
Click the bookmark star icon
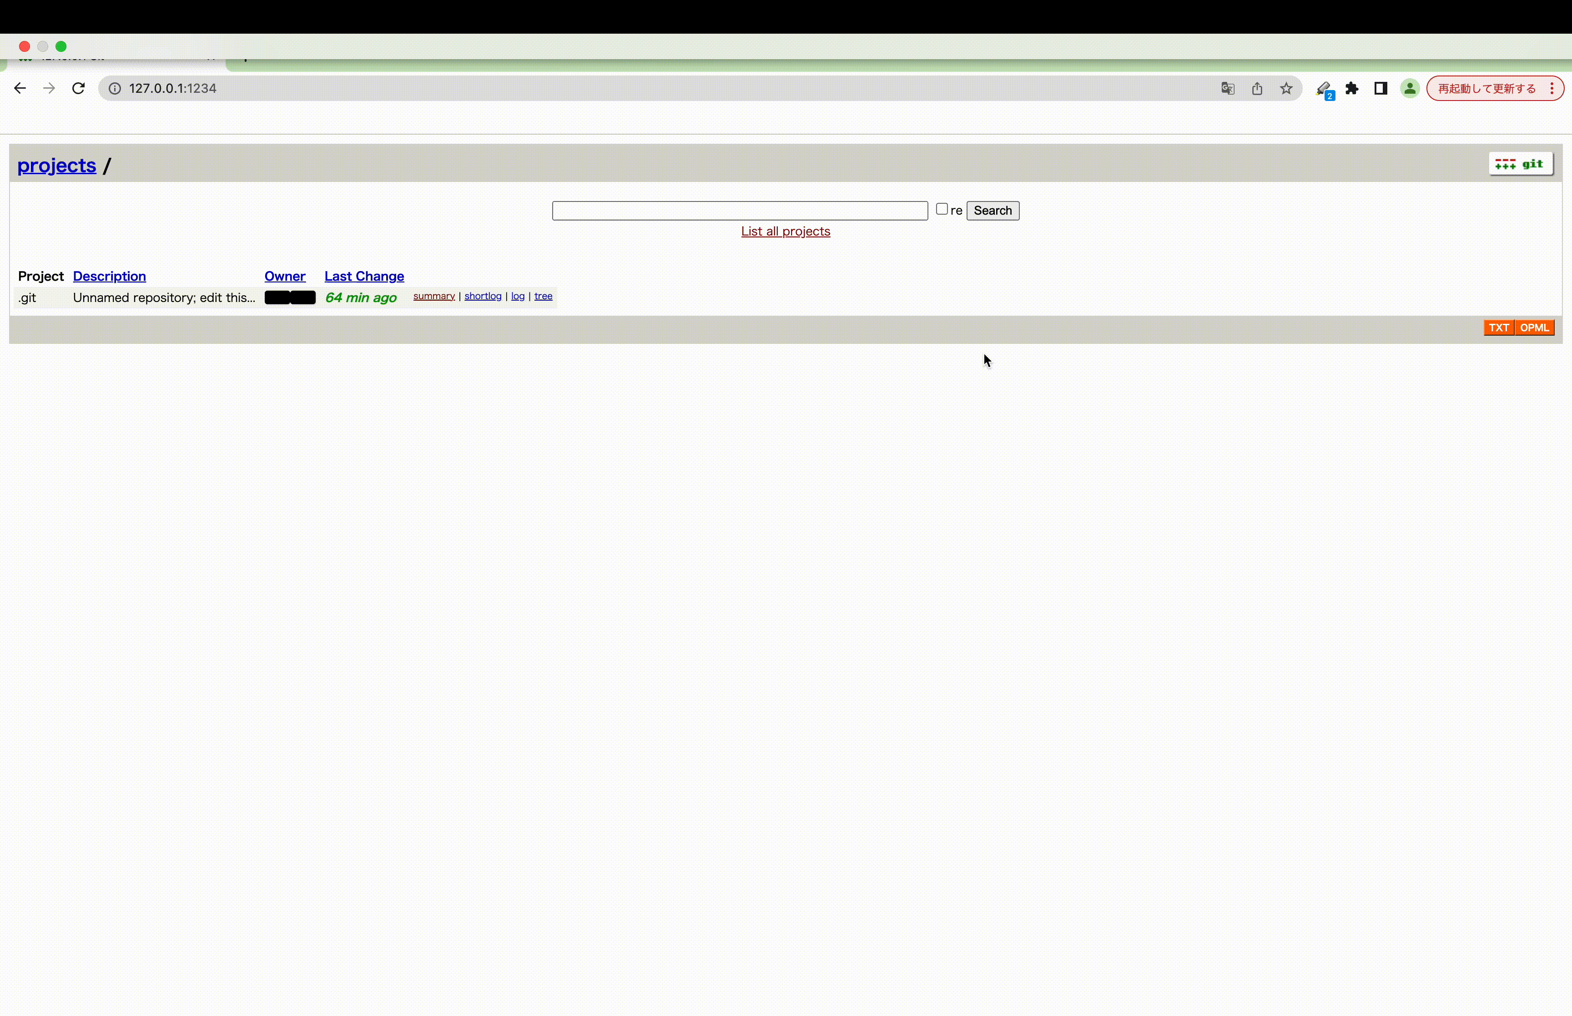[1286, 88]
